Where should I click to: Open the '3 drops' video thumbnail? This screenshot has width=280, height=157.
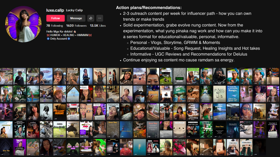coord(113,76)
